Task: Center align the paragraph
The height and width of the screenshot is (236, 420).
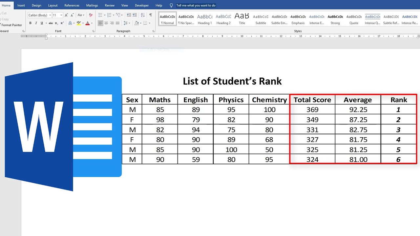Action: pyautogui.click(x=106, y=23)
